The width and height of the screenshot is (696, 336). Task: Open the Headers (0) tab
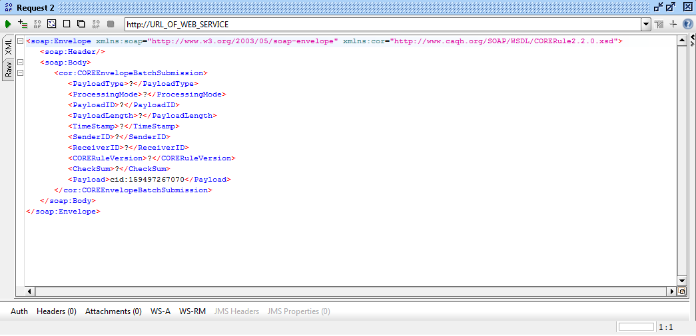pyautogui.click(x=57, y=311)
